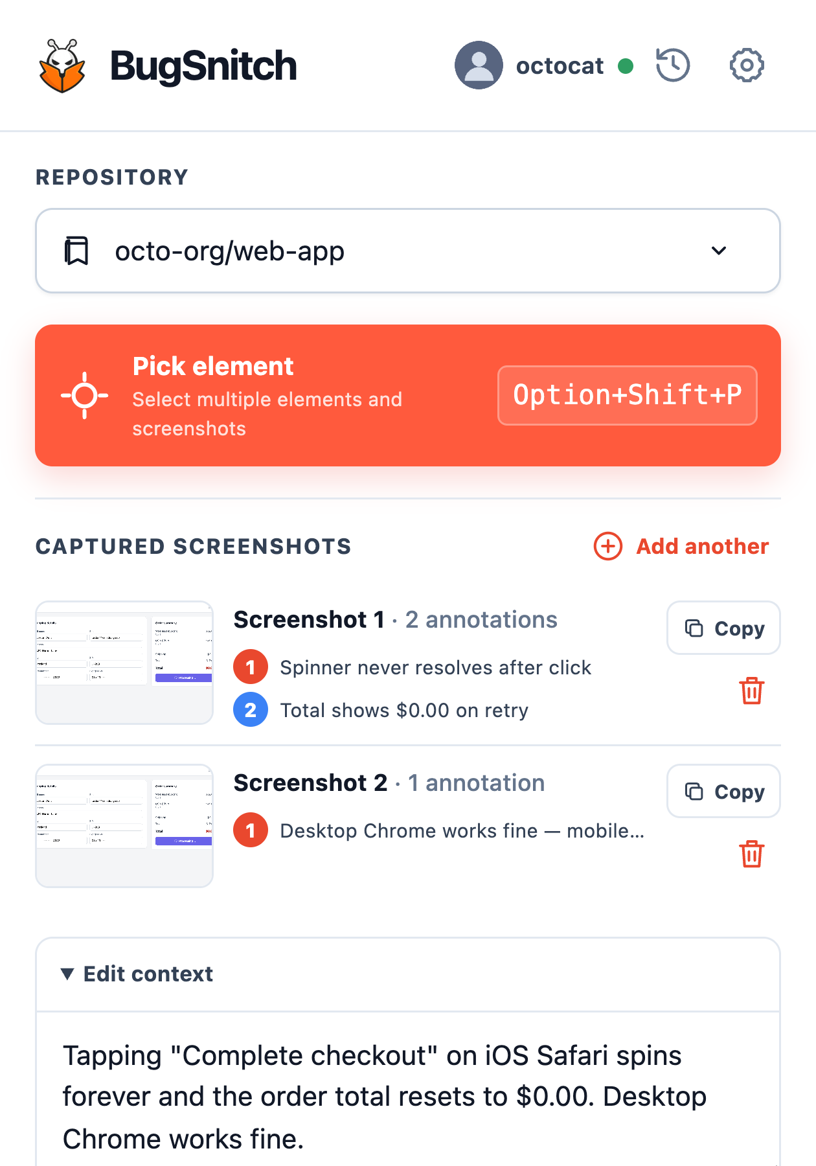The height and width of the screenshot is (1166, 816).
Task: Open the history clock icon
Action: (x=673, y=65)
